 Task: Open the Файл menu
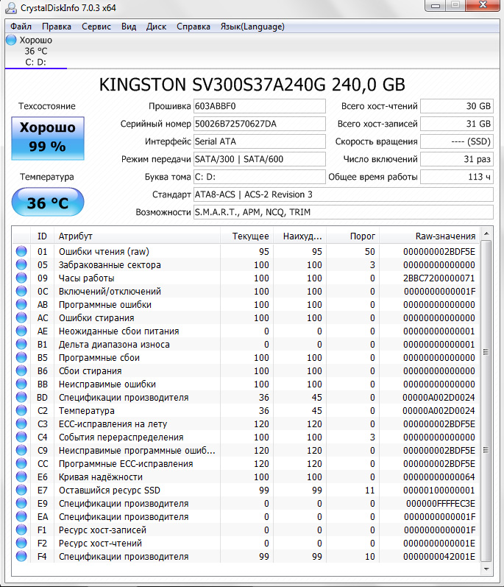(x=21, y=27)
